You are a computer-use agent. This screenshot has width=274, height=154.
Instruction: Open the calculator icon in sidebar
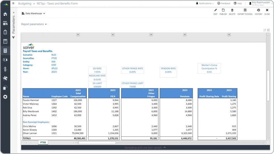(5, 51)
